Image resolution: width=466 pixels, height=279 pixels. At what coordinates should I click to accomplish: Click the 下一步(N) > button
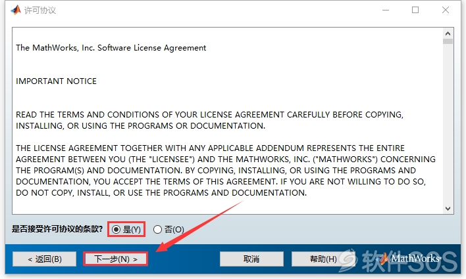click(x=116, y=259)
